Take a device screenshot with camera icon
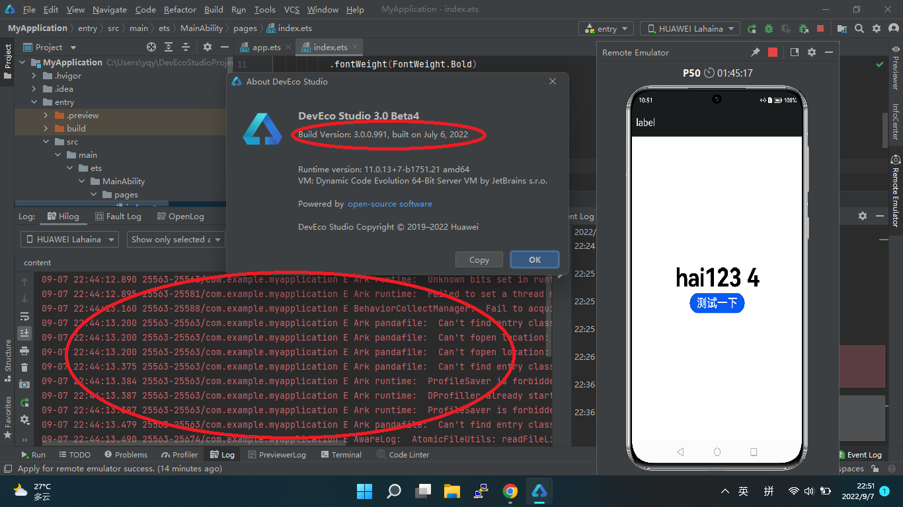This screenshot has width=903, height=507. coord(24,384)
